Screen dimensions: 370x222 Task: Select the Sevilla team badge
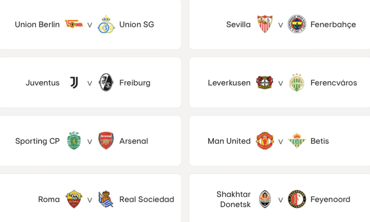(x=264, y=24)
